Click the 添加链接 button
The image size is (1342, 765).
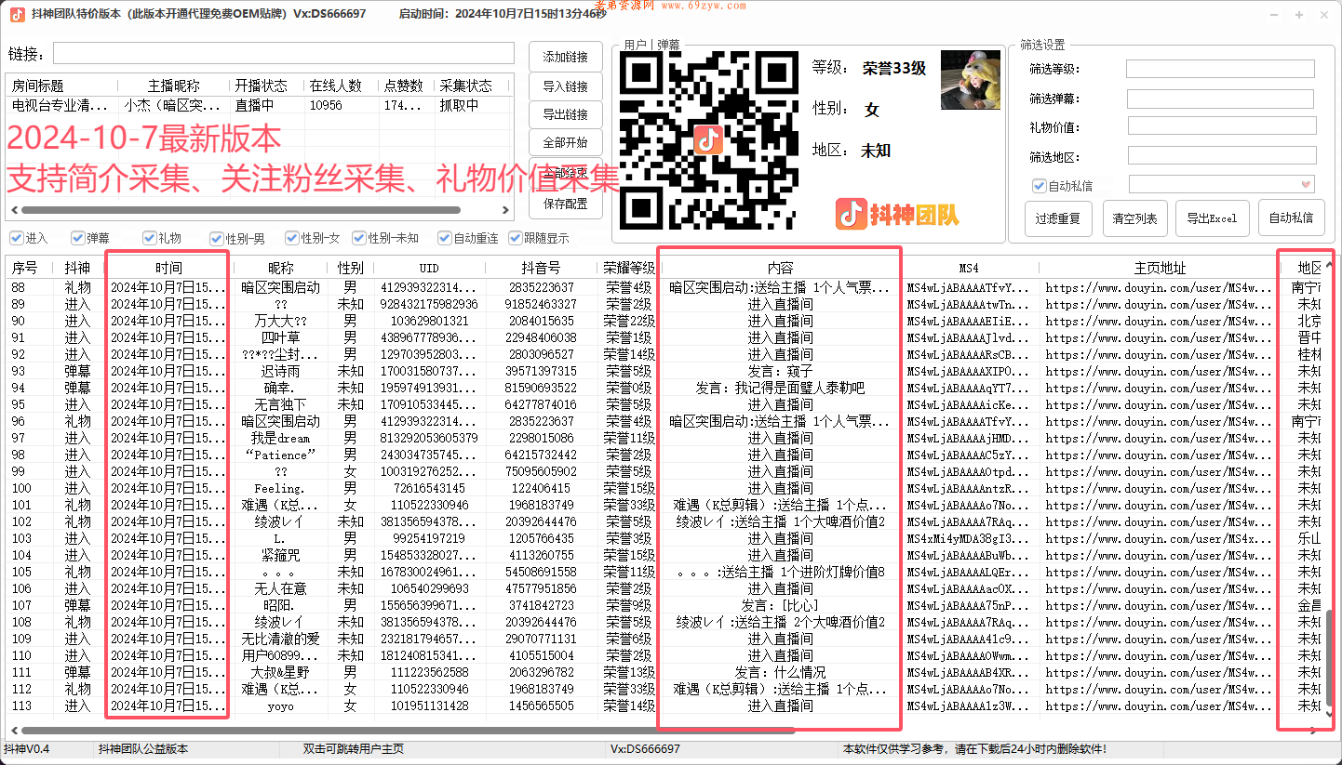(x=566, y=56)
